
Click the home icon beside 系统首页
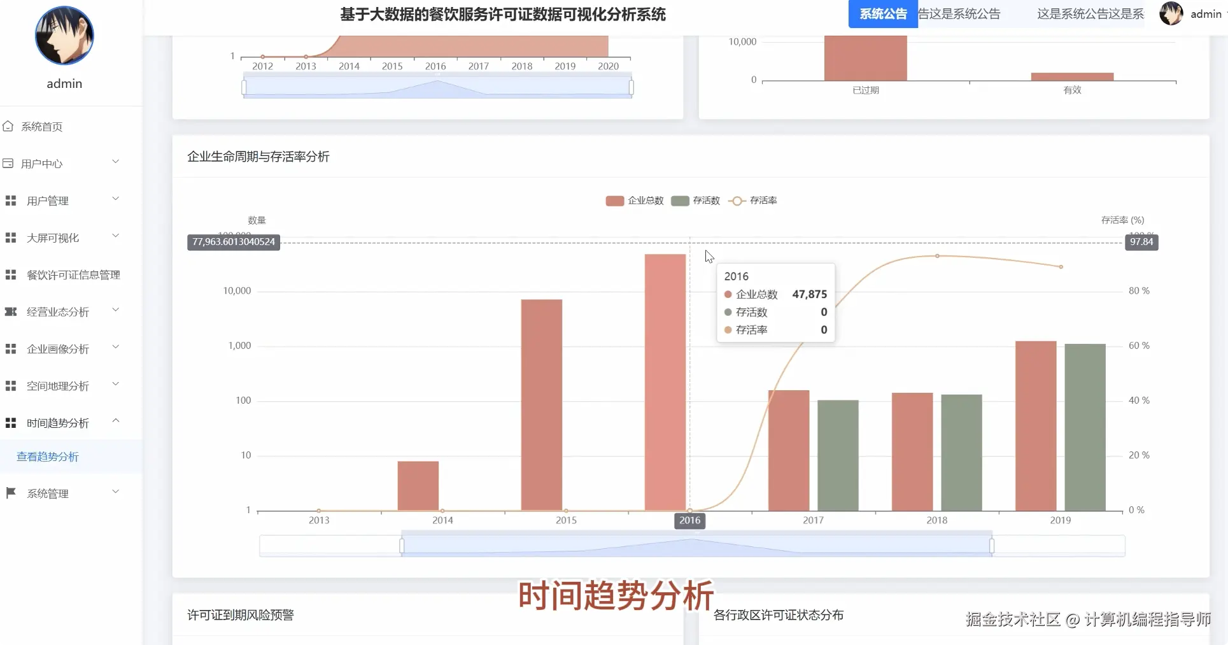coord(8,126)
